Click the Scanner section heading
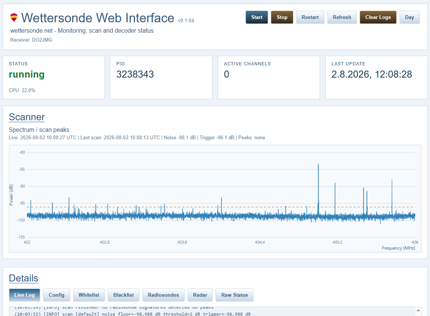 click(27, 117)
